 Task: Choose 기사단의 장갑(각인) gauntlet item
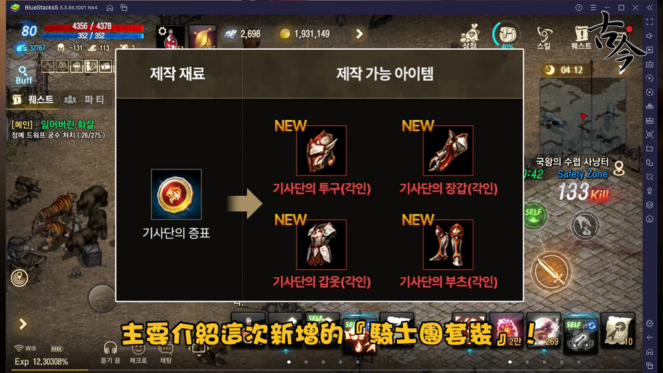448,150
